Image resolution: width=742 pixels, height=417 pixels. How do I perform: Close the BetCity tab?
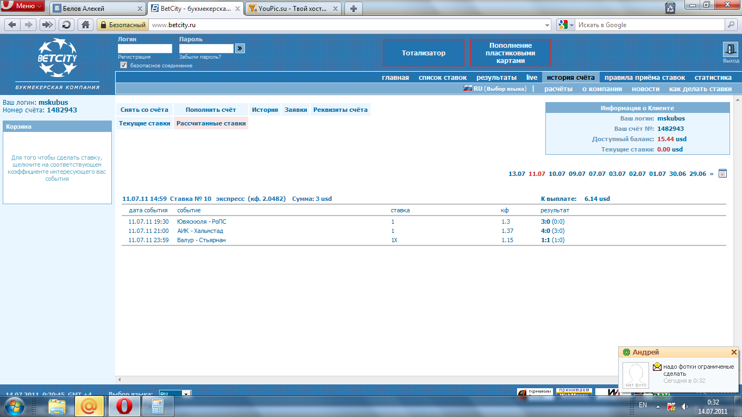(237, 9)
